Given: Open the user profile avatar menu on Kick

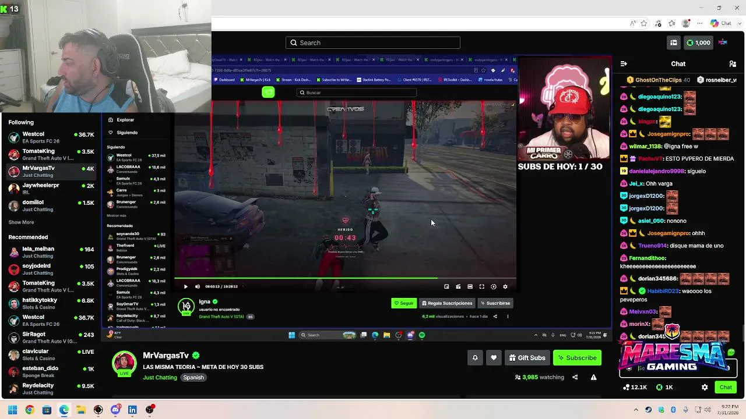Looking at the screenshot, I should click(723, 42).
